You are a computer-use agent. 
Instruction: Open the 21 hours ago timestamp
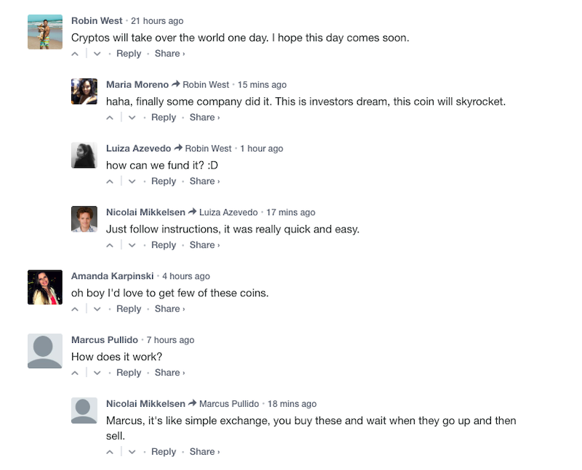[x=157, y=21]
